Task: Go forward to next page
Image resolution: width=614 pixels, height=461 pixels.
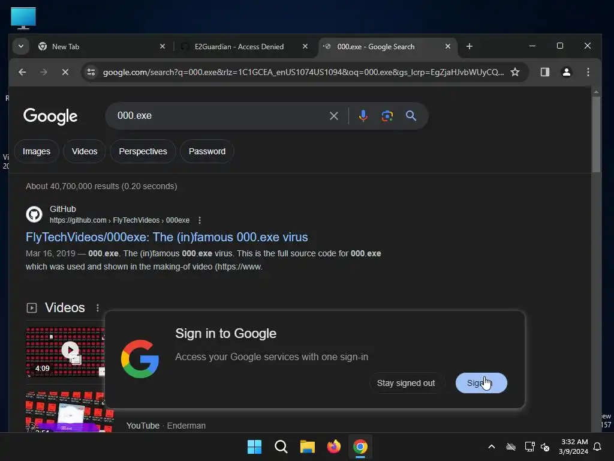Action: [x=43, y=72]
